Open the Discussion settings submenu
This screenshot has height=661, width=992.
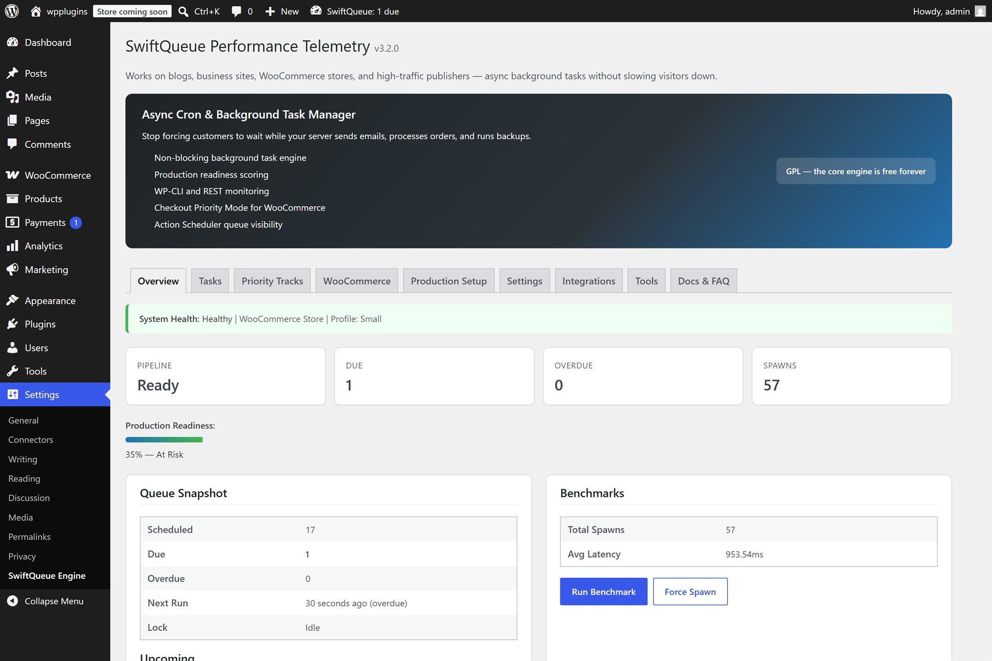(x=29, y=498)
